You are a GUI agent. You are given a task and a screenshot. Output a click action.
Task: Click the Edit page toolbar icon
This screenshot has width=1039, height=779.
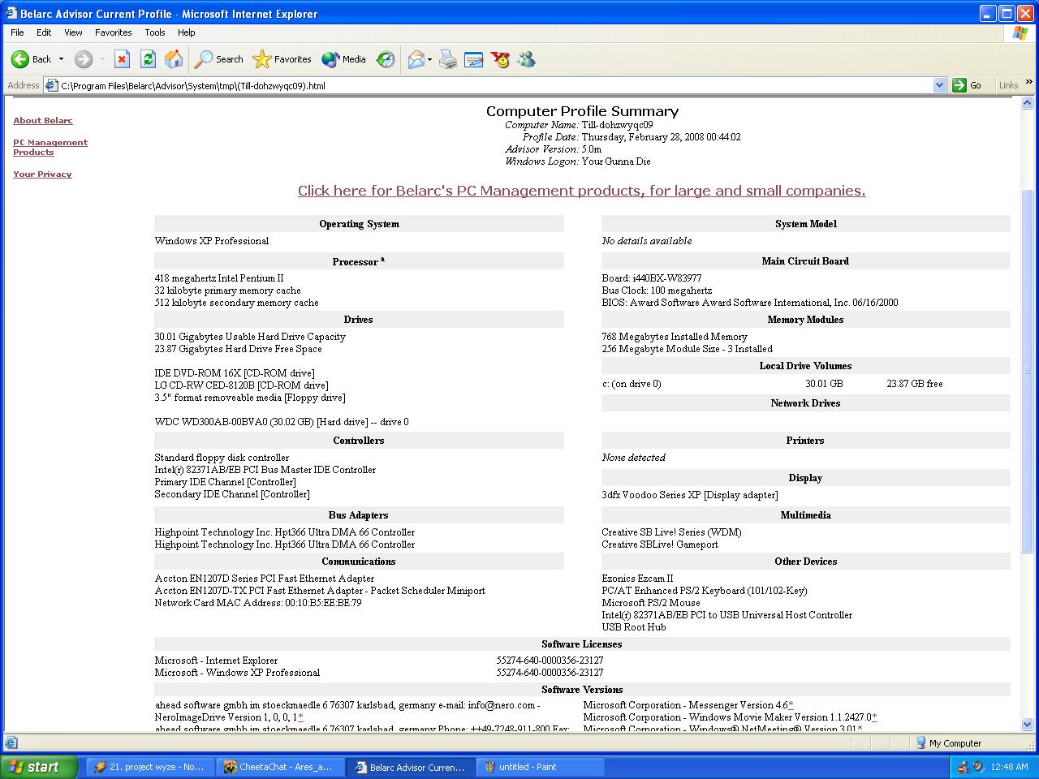[x=474, y=59]
